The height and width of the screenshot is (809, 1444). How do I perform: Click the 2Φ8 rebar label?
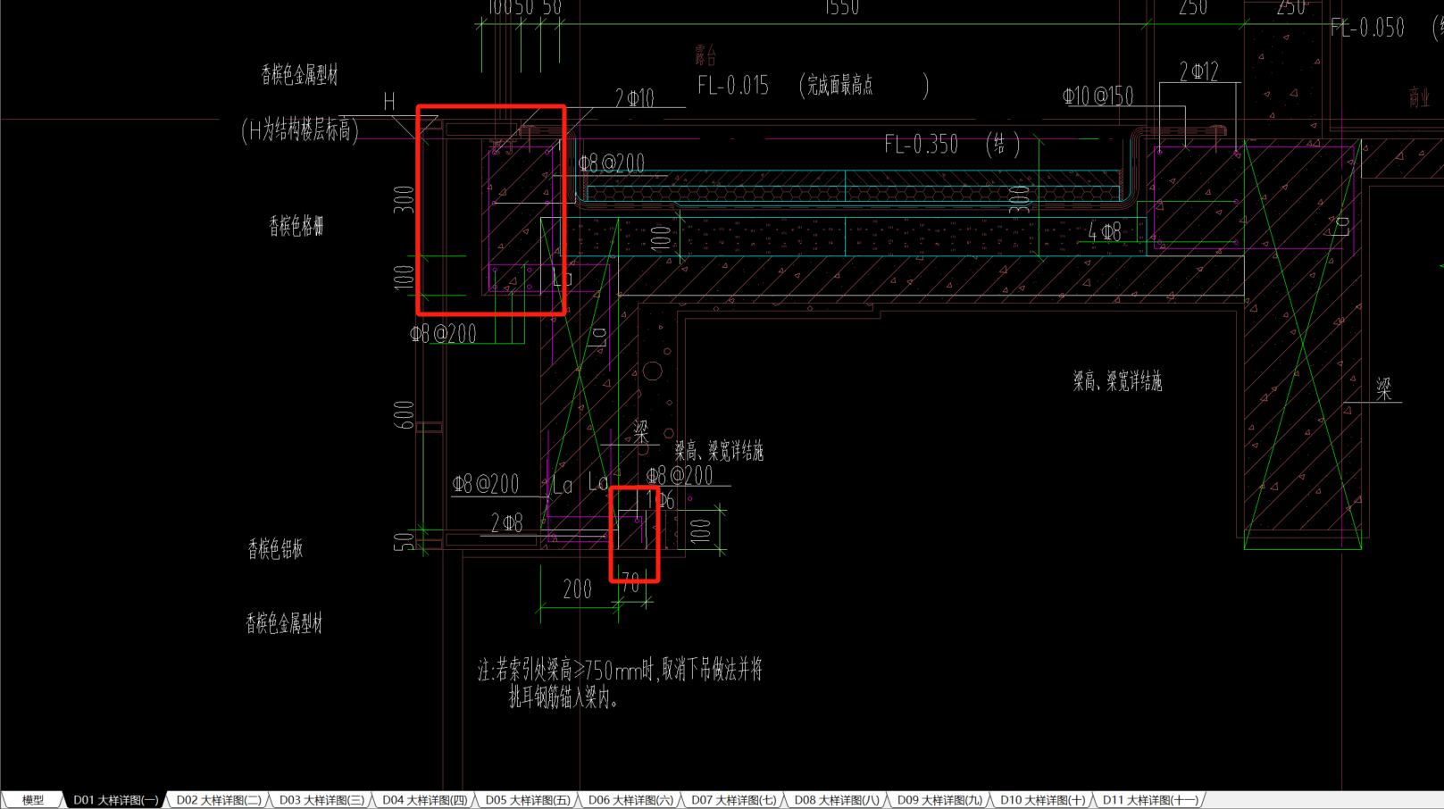506,523
